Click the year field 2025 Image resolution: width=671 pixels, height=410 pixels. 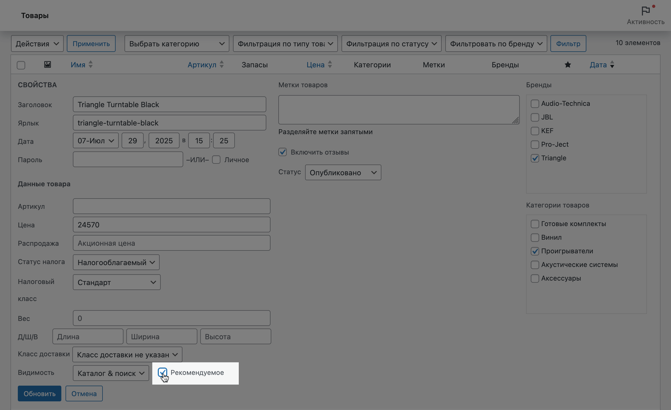[x=164, y=140]
